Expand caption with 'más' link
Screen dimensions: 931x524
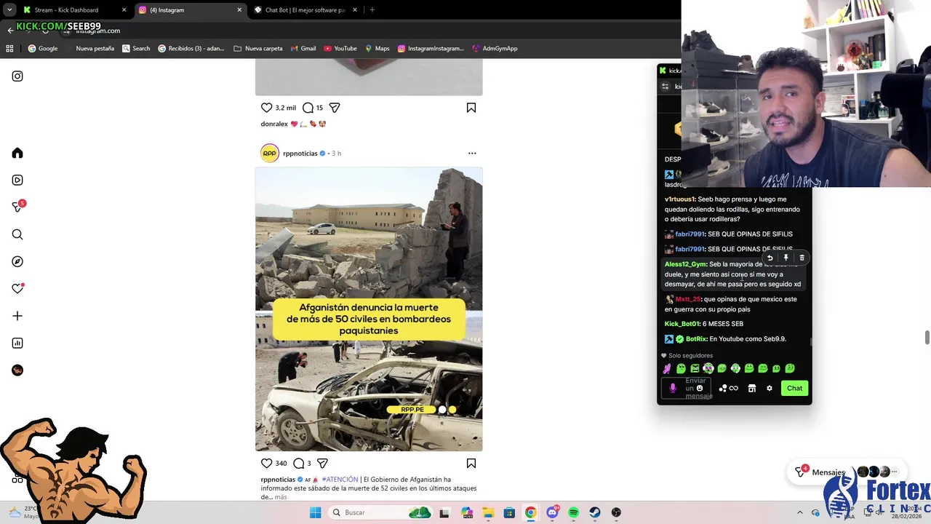[x=281, y=497]
